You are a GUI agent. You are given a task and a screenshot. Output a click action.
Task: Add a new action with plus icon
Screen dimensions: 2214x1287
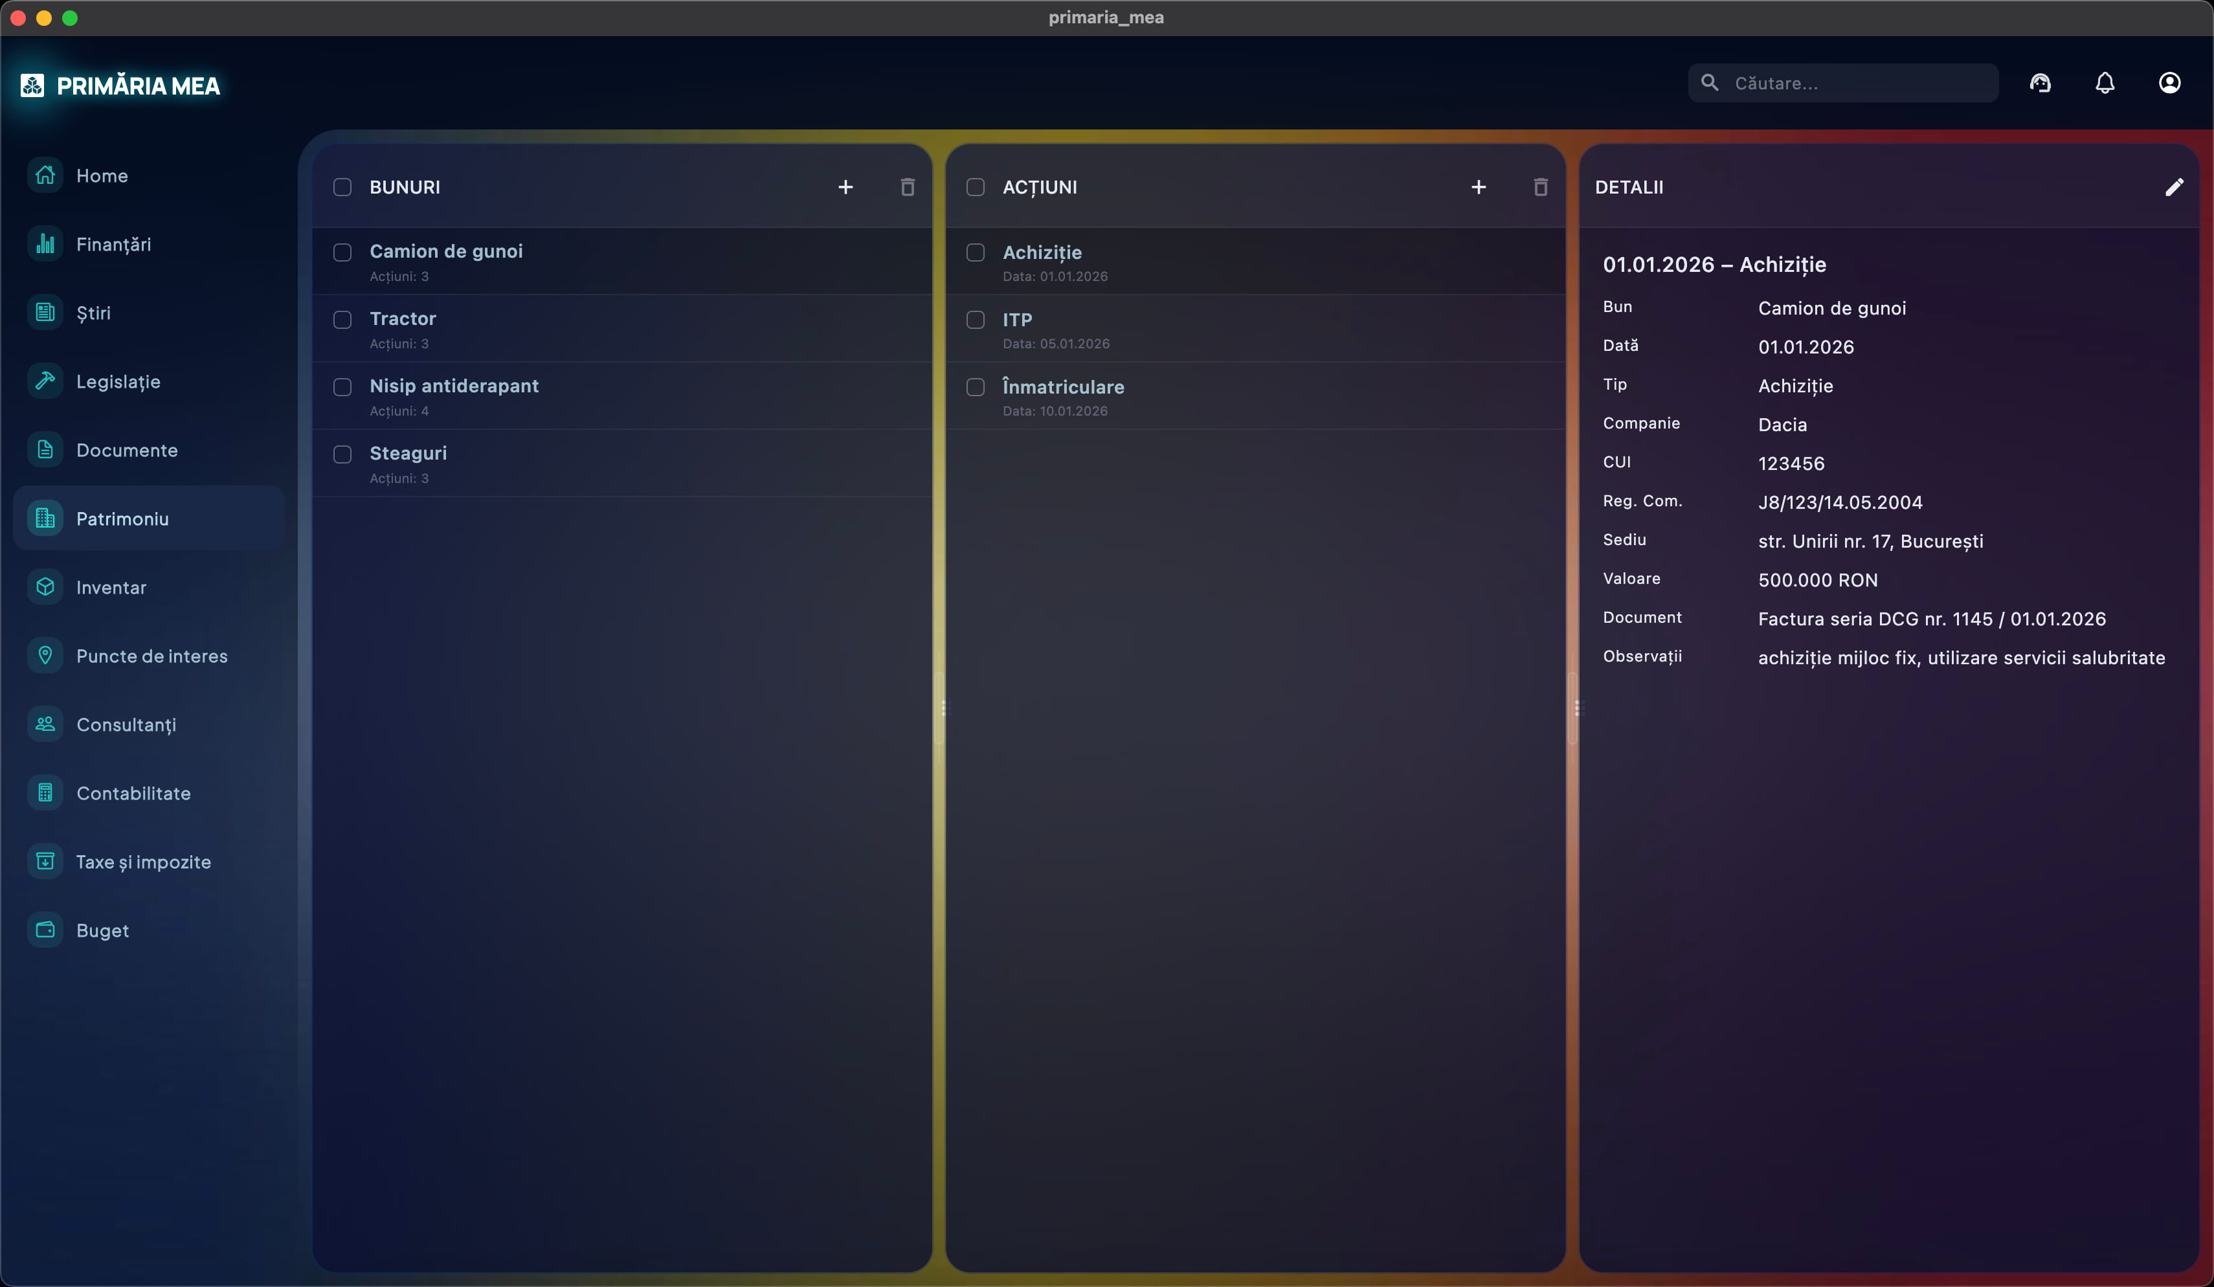click(x=1479, y=187)
